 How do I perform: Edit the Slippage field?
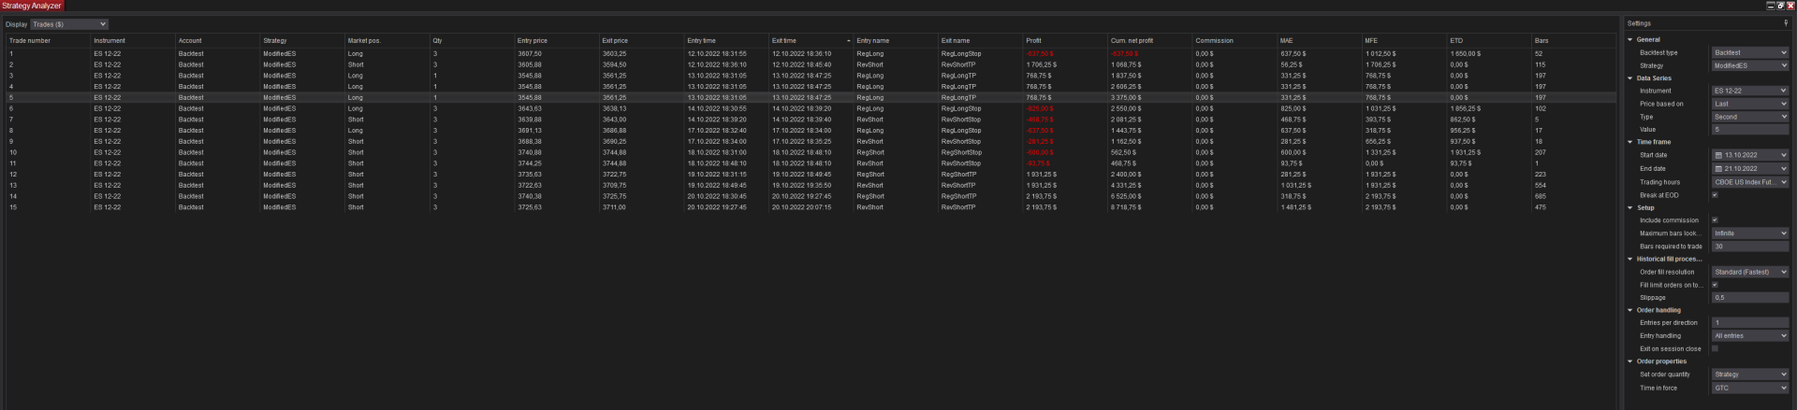point(1750,298)
